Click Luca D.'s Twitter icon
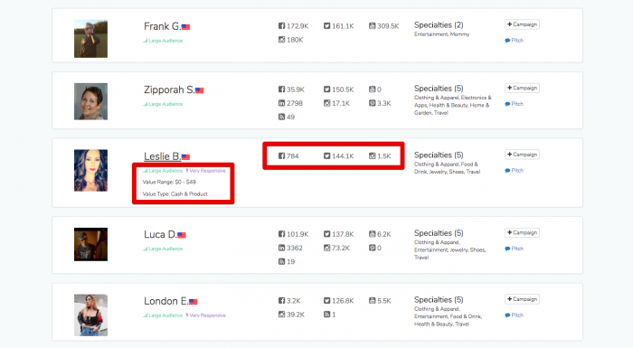633x348 pixels. point(326,234)
